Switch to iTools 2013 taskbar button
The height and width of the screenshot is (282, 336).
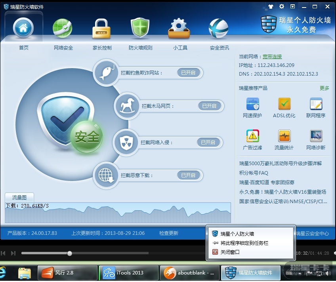coord(128,272)
